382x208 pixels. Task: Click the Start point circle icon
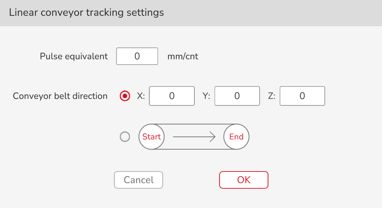(x=151, y=137)
